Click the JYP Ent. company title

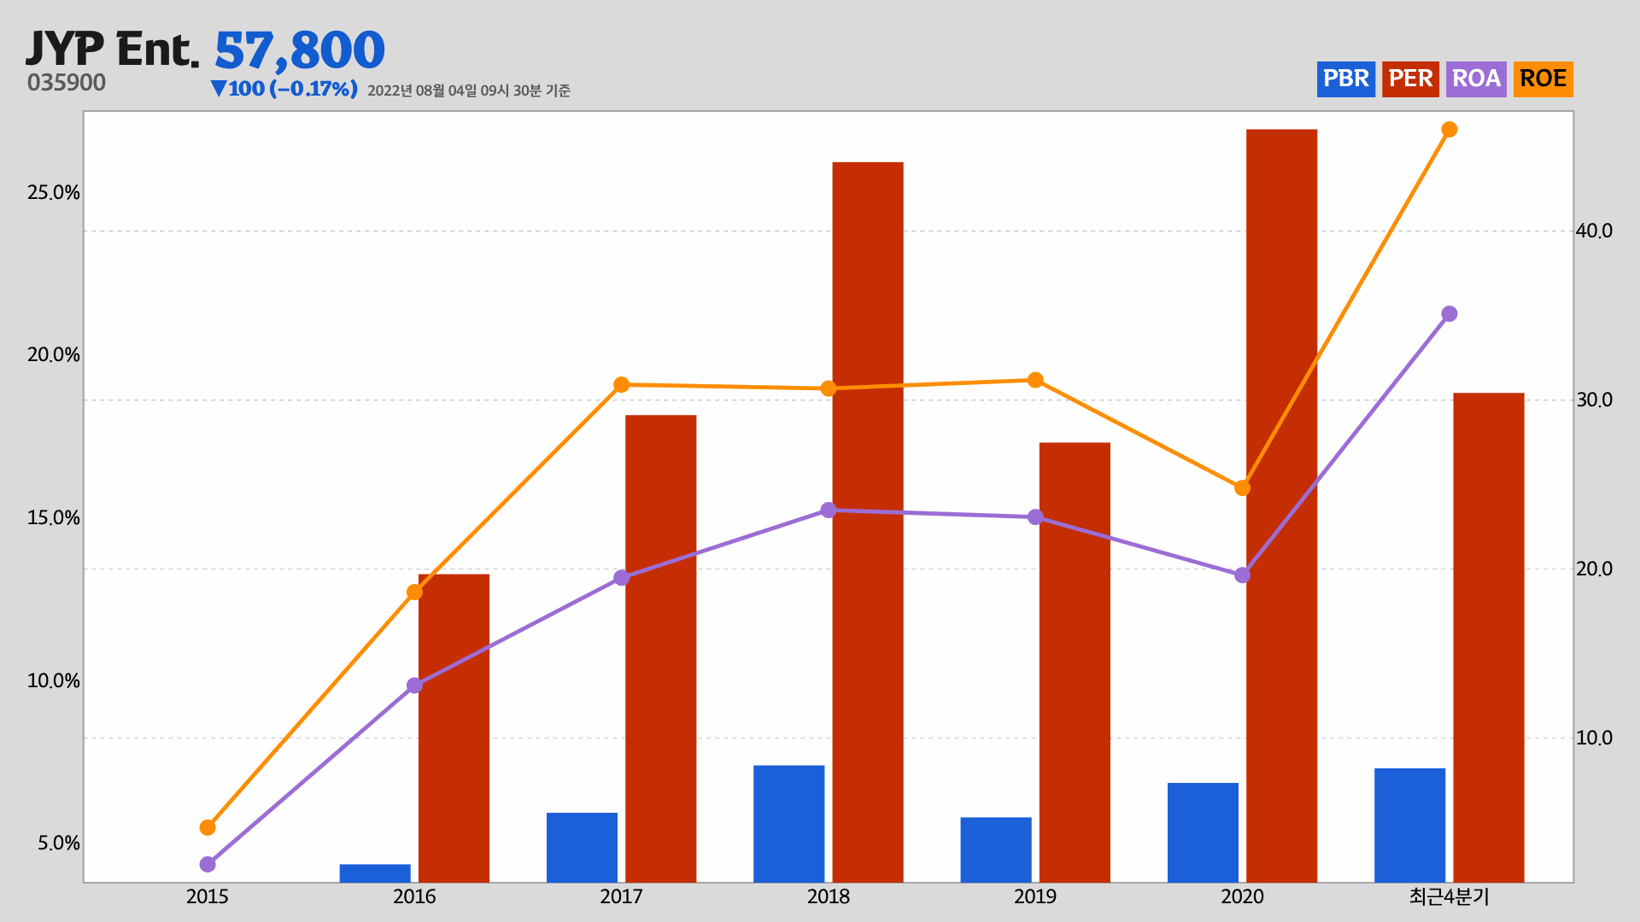click(112, 49)
